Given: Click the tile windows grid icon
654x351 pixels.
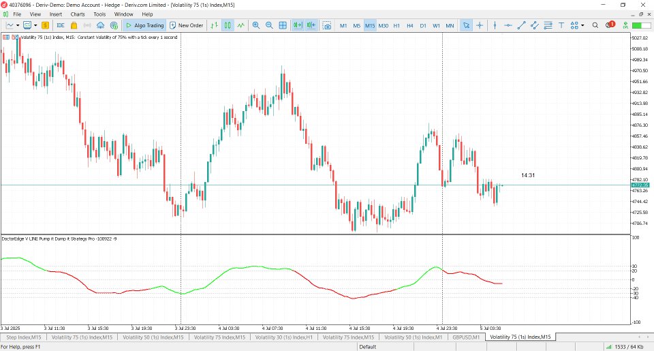Looking at the screenshot, I should pos(283,25).
